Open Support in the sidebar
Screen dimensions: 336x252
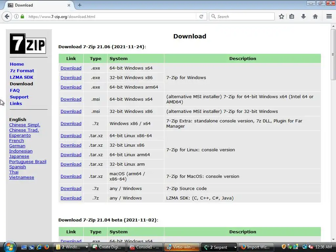coord(19,97)
